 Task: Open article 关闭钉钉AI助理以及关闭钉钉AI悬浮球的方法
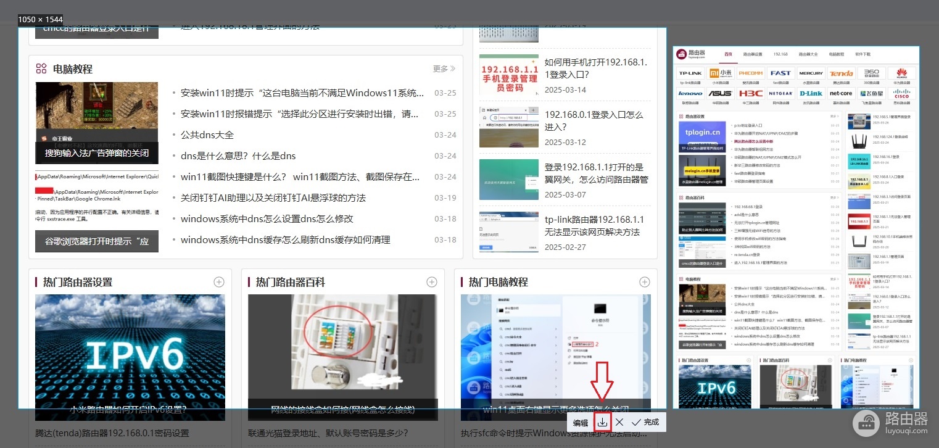pos(273,198)
